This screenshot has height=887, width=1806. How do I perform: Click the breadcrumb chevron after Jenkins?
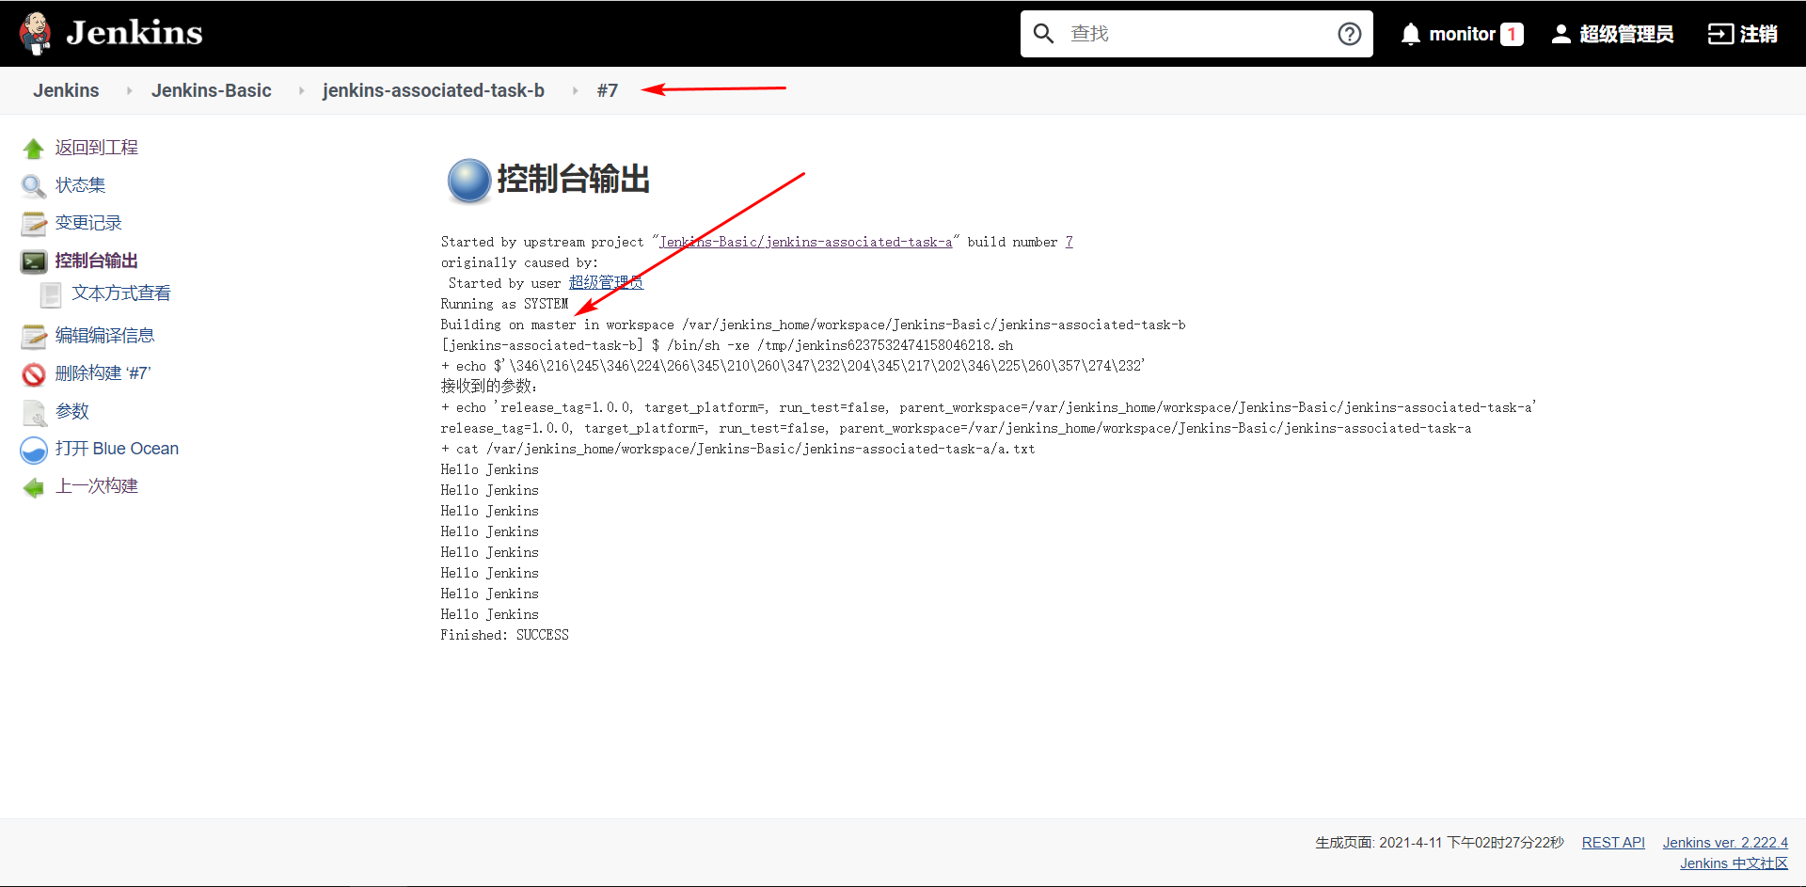(128, 90)
